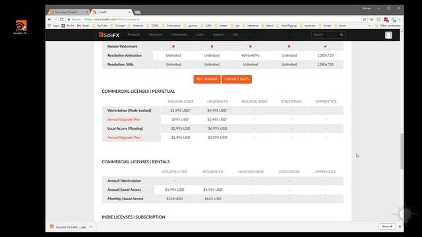
Task: Close the active SideFX tab
Action: [x=129, y=13]
